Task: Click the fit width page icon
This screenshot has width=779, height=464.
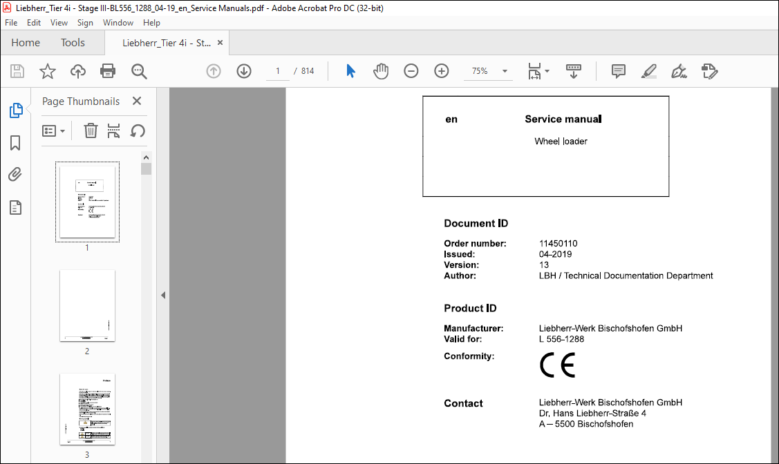Action: point(534,71)
